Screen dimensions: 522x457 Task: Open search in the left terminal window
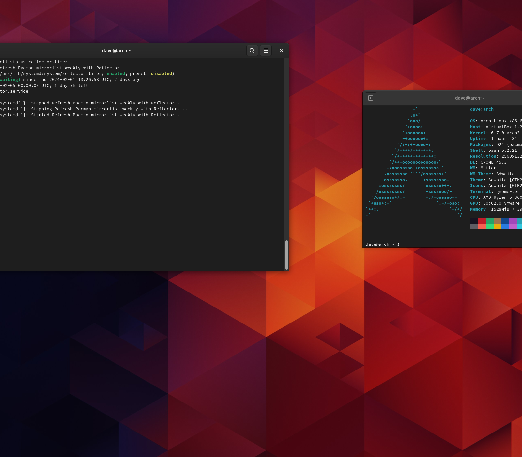point(252,51)
